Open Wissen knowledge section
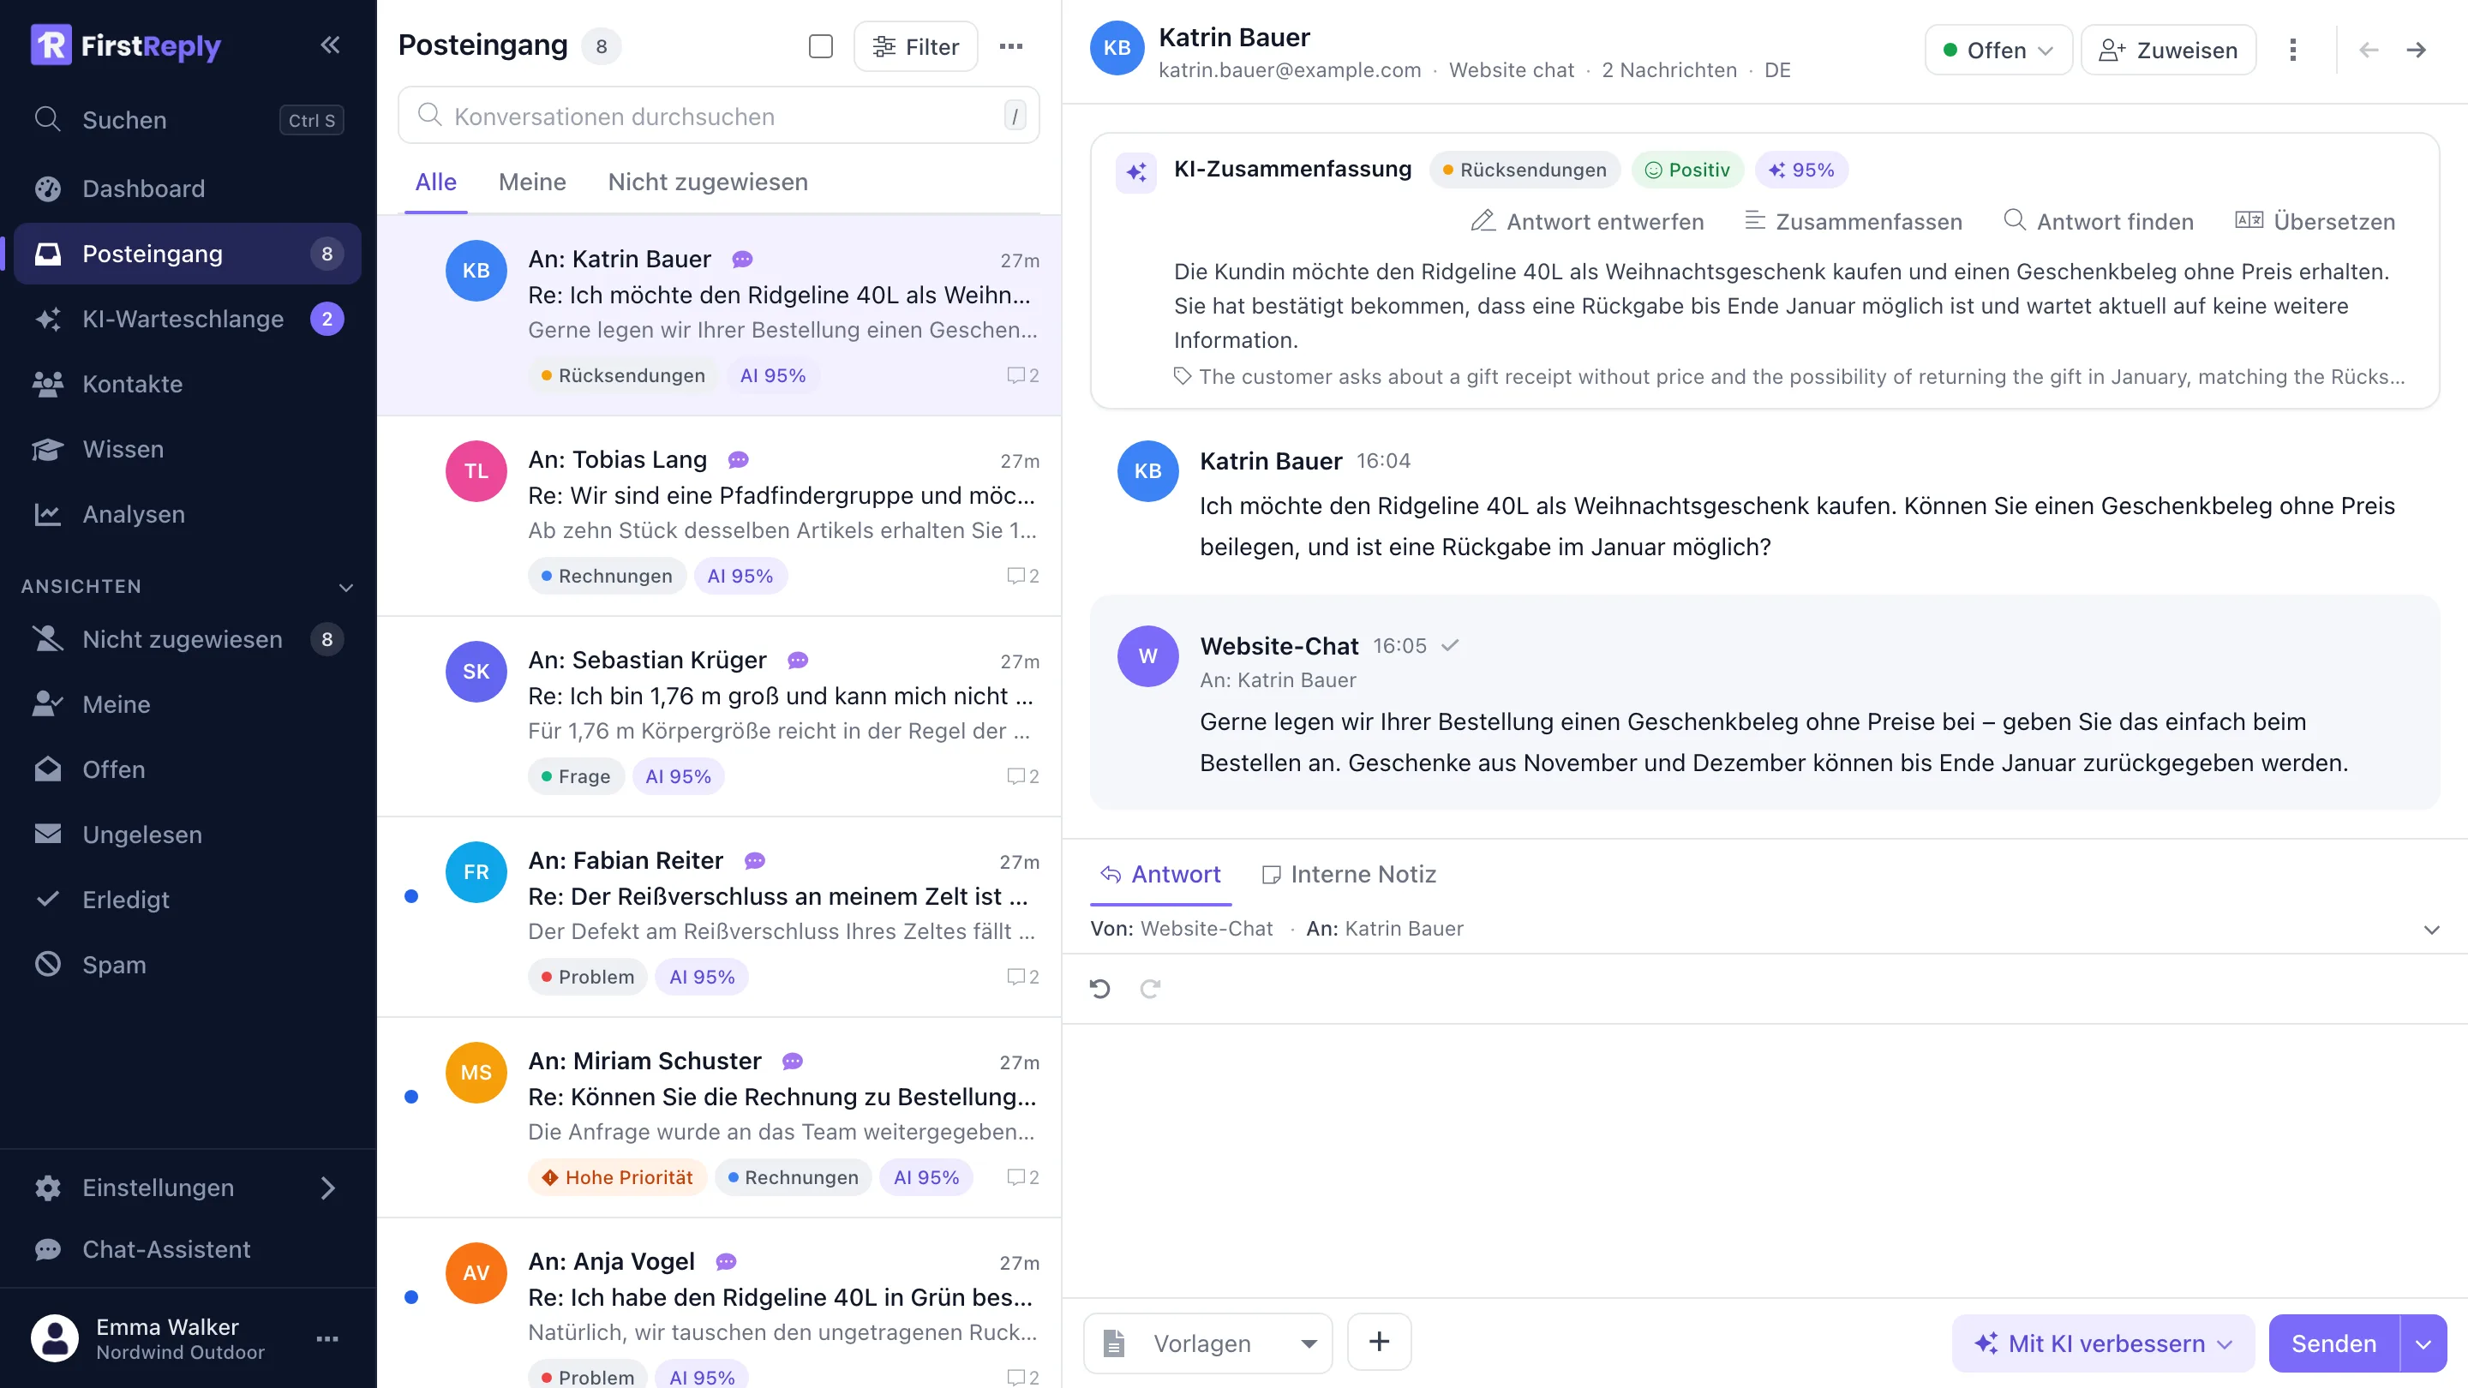This screenshot has width=2468, height=1388. pyautogui.click(x=188, y=449)
